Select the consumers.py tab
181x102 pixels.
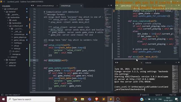[66, 6]
